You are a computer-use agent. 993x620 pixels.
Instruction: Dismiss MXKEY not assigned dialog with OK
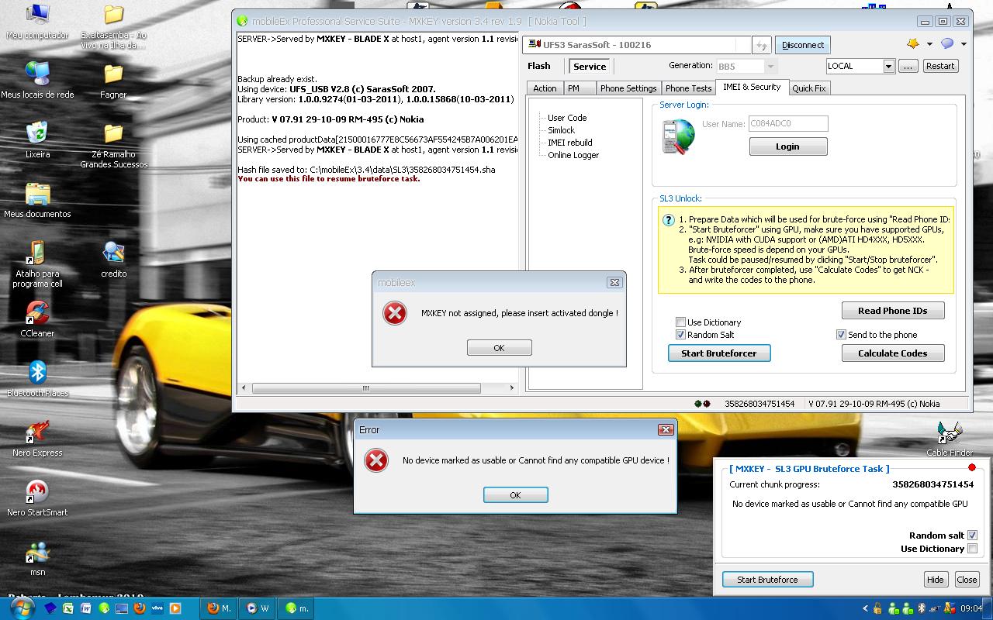click(x=499, y=348)
